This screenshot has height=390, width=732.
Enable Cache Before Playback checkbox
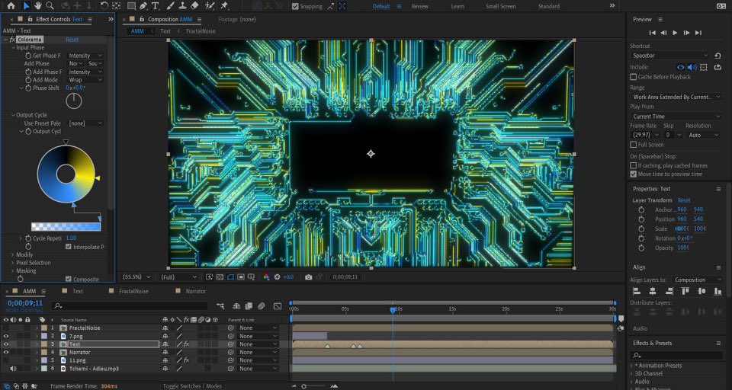point(634,77)
